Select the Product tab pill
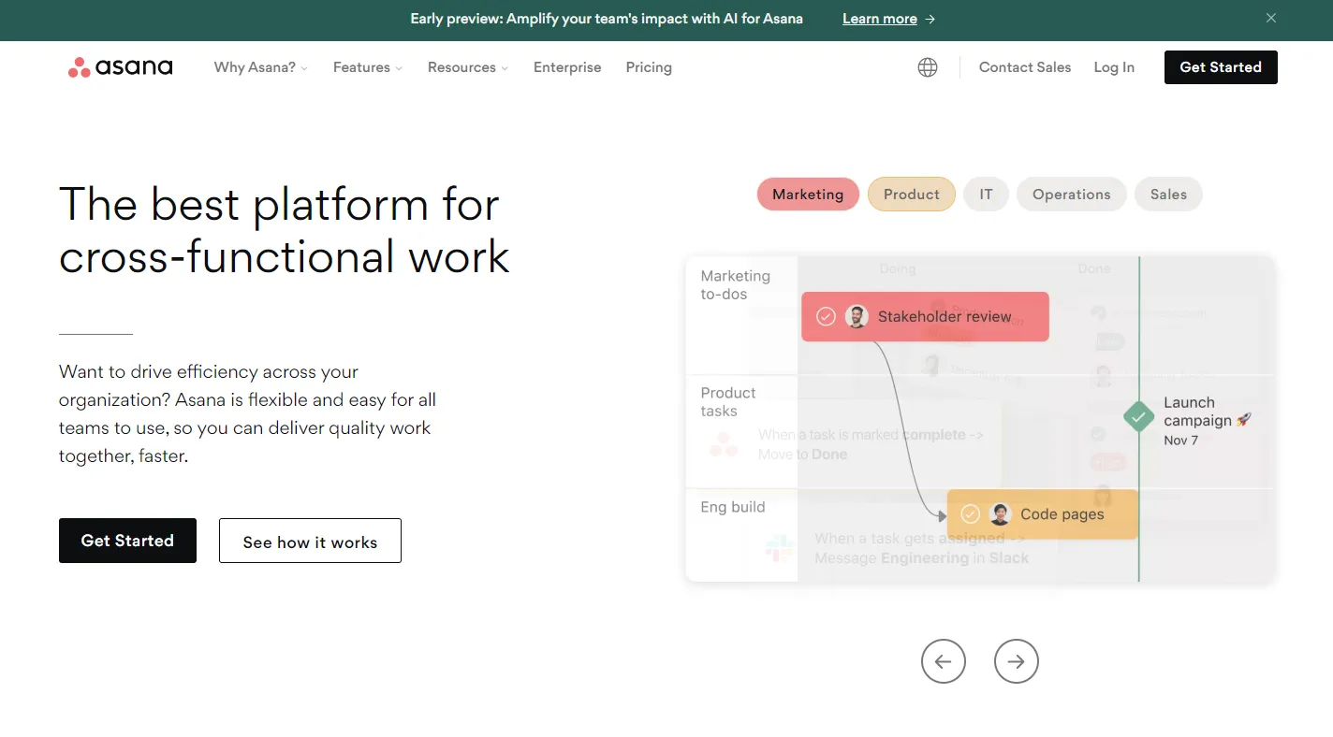This screenshot has height=737, width=1333. tap(912, 195)
